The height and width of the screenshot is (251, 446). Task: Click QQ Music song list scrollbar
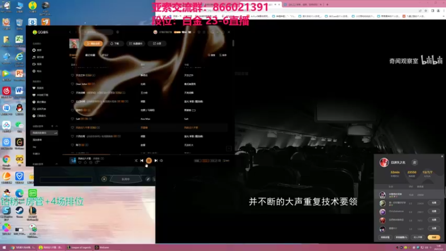click(x=233, y=44)
